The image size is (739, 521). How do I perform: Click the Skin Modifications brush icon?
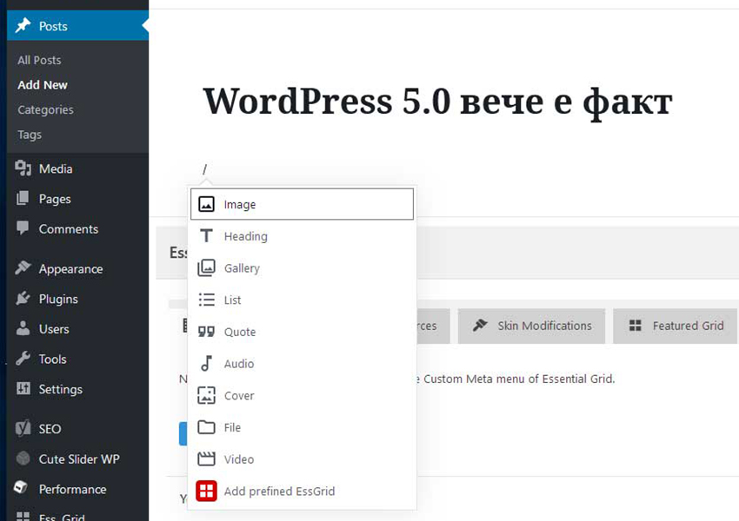pyautogui.click(x=480, y=326)
